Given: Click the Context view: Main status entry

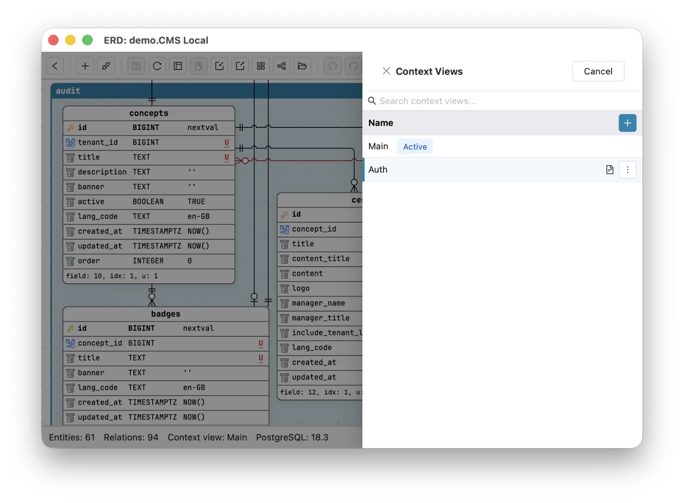Looking at the screenshot, I should click(x=207, y=438).
